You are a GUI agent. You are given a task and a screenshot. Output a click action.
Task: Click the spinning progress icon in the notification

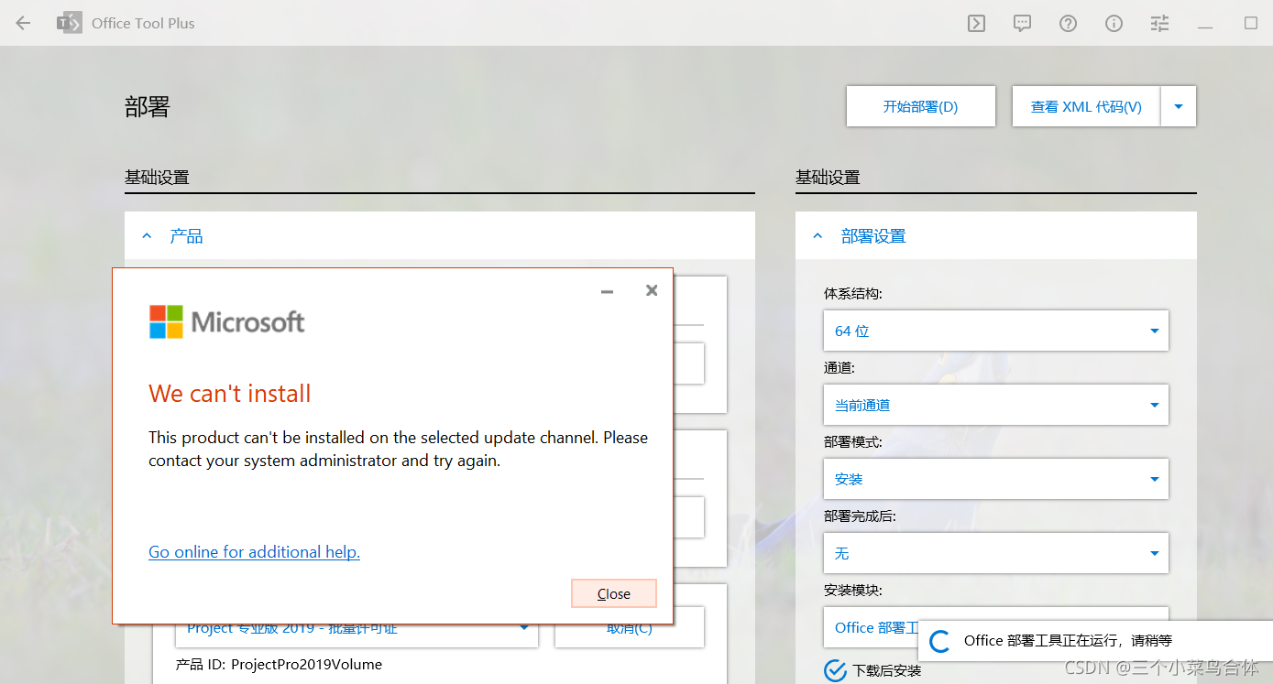pyautogui.click(x=938, y=641)
